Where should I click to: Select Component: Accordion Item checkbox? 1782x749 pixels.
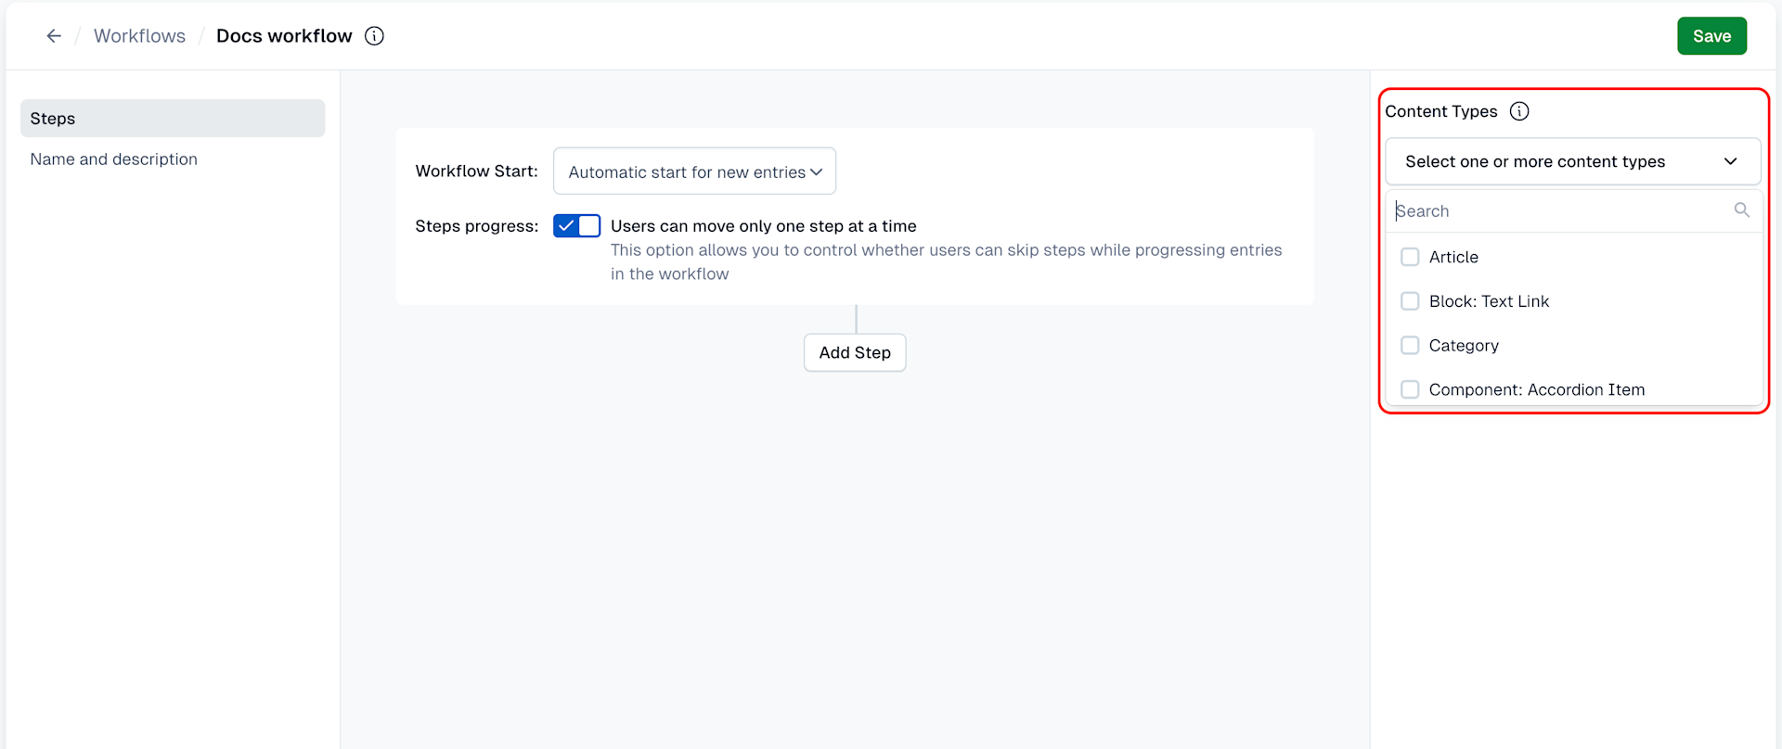[1410, 389]
